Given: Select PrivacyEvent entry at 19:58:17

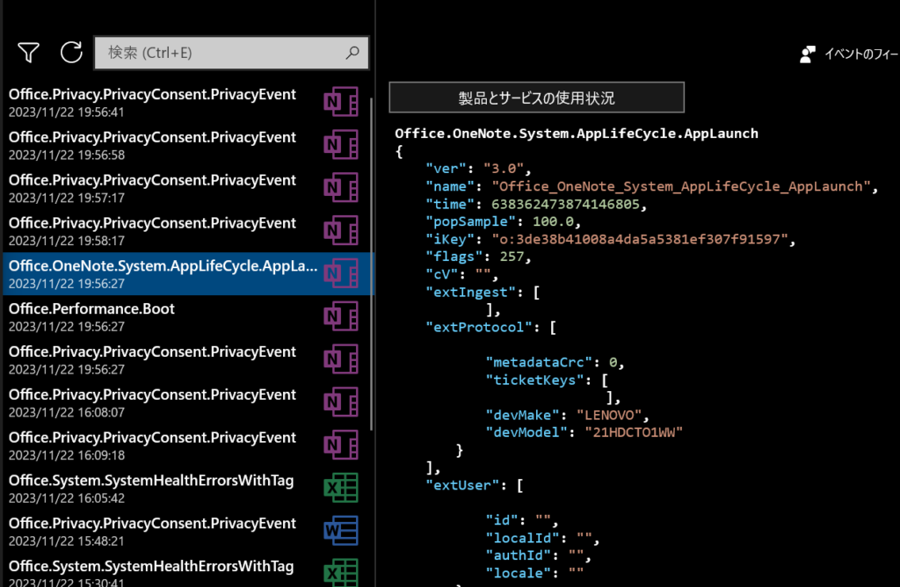Looking at the screenshot, I should pyautogui.click(x=188, y=231).
